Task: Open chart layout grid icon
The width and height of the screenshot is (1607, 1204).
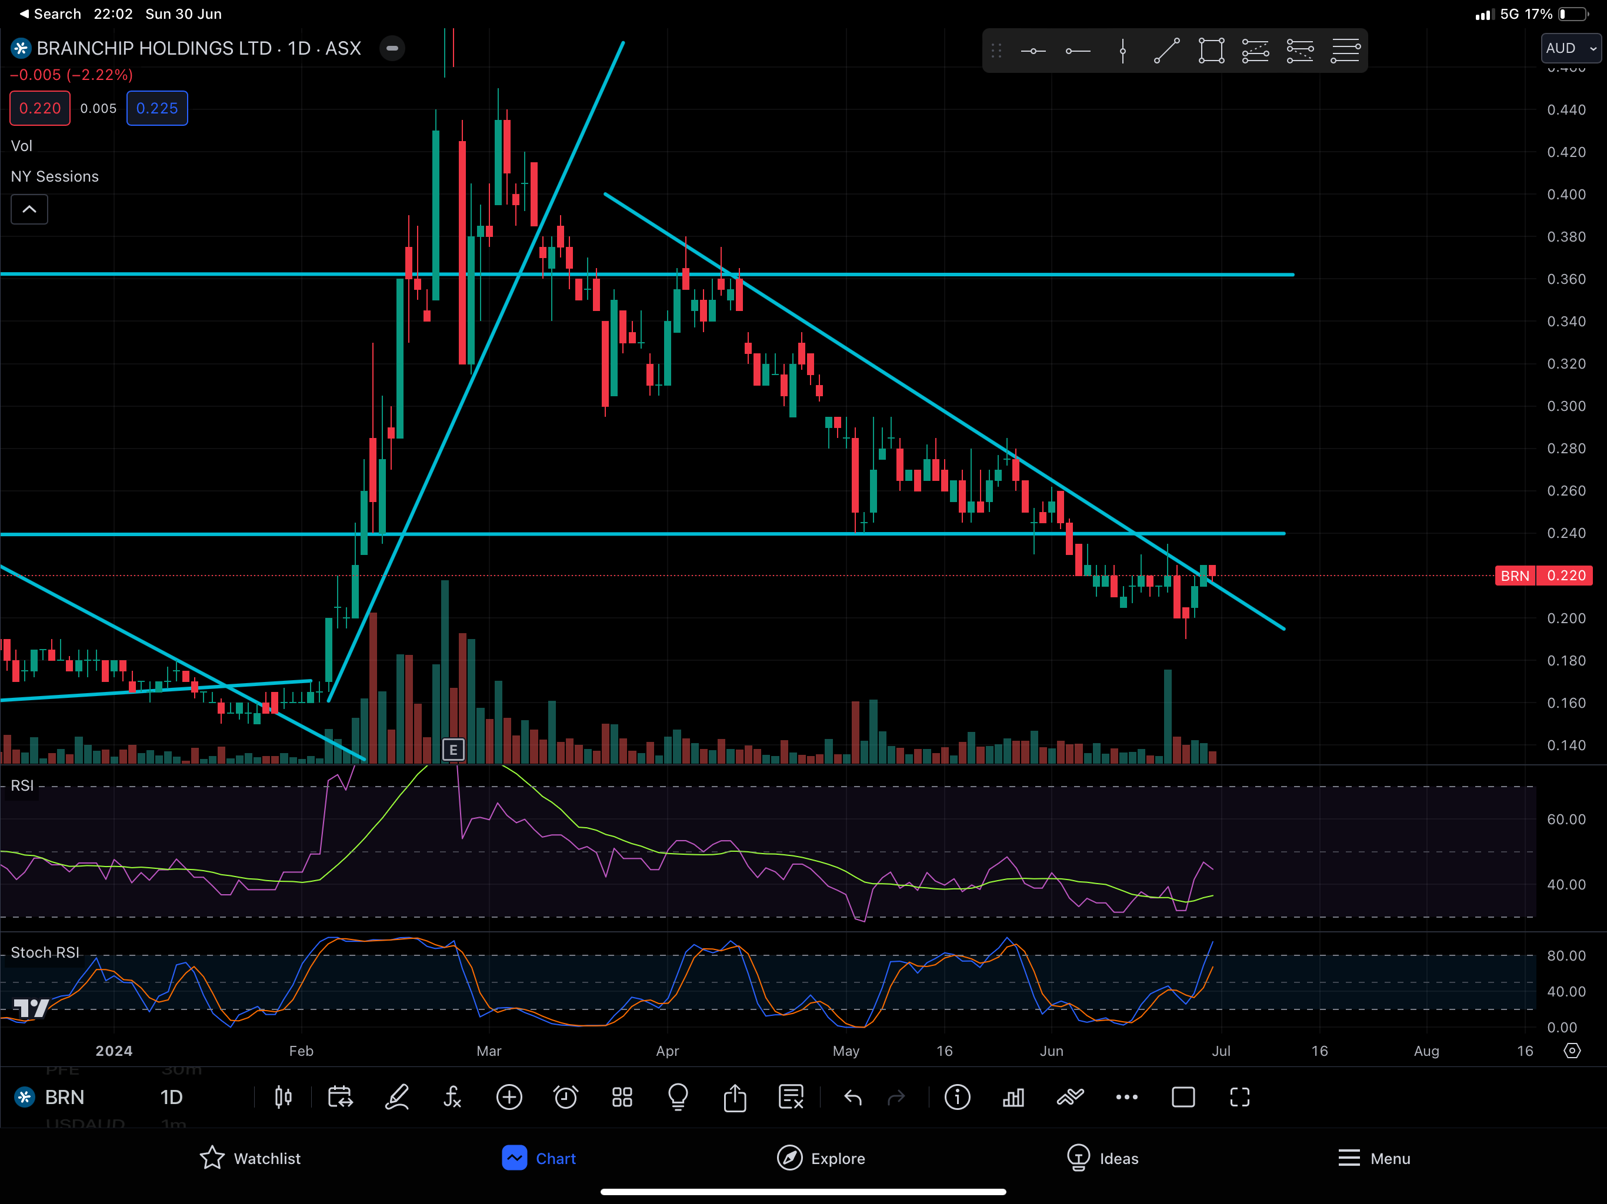Action: pos(622,1096)
